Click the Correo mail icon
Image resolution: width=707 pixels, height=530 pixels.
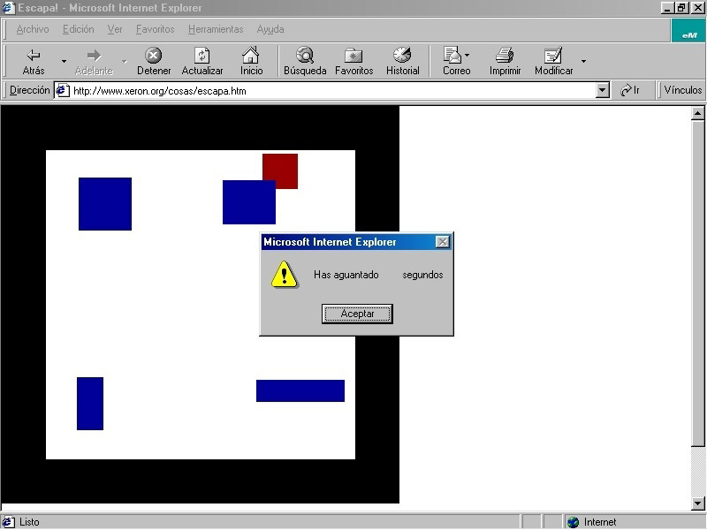click(x=452, y=55)
